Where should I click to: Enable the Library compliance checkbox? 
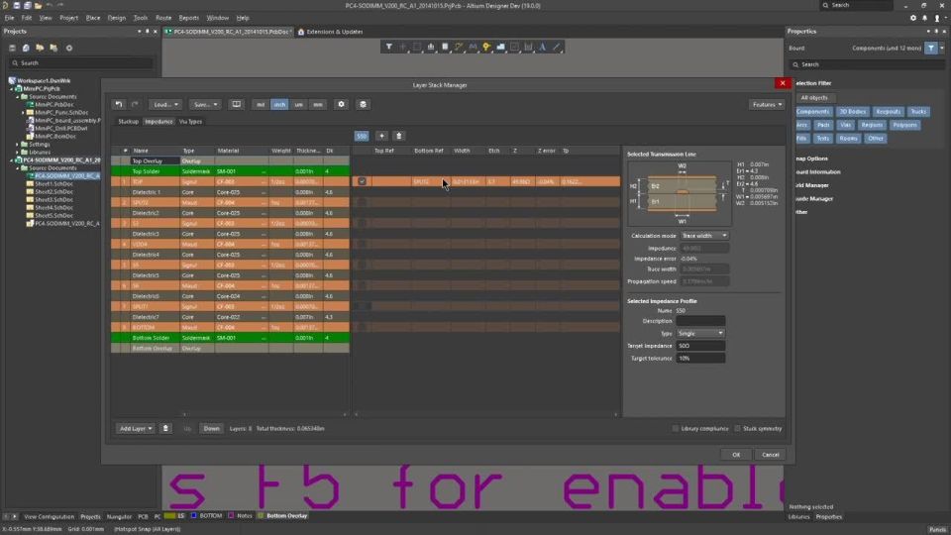[675, 428]
